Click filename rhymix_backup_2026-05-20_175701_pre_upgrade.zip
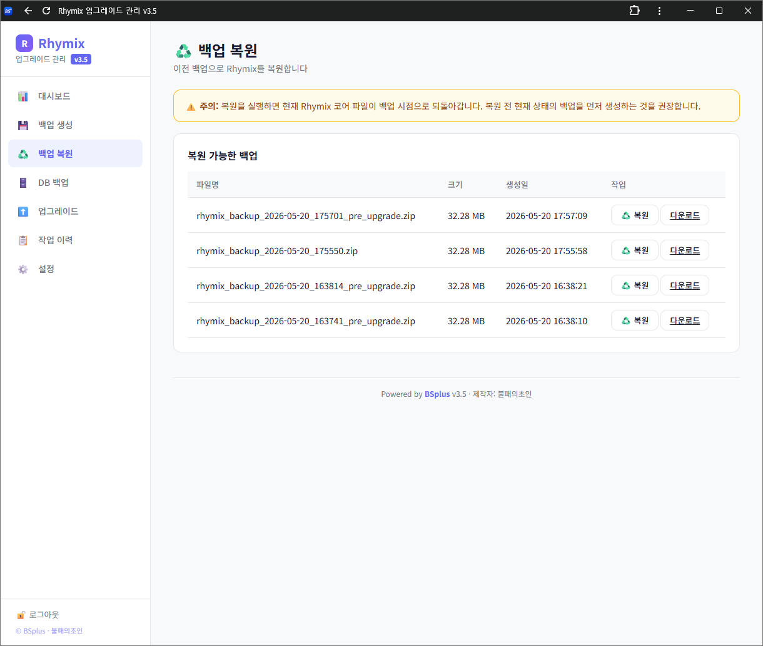763x646 pixels. tap(306, 216)
